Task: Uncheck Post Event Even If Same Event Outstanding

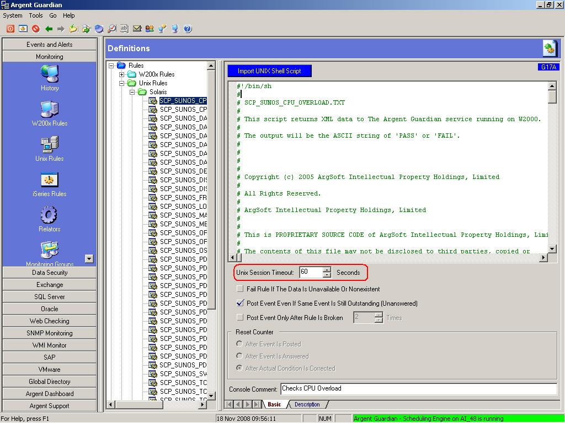Action: point(240,303)
